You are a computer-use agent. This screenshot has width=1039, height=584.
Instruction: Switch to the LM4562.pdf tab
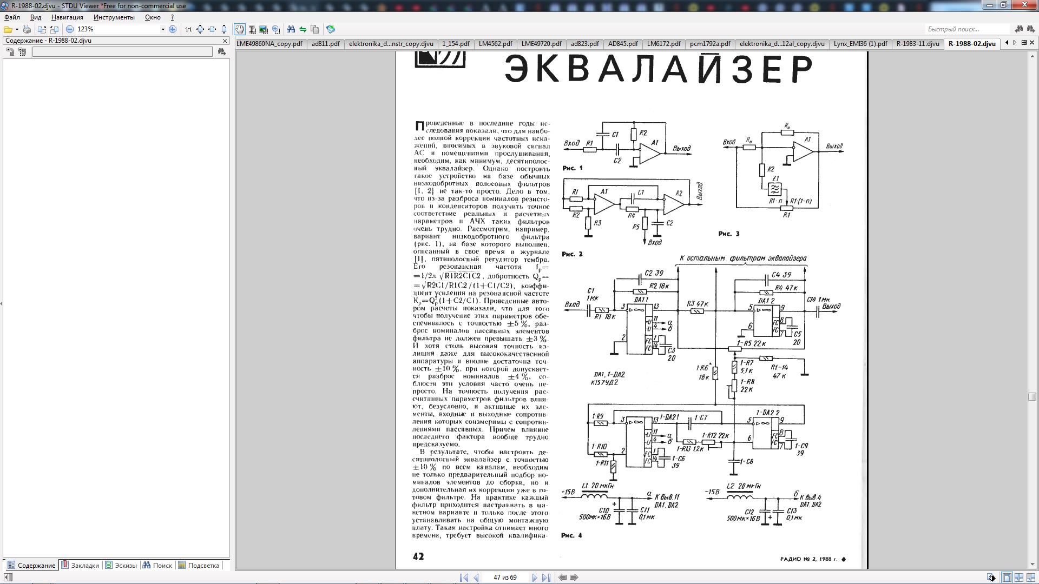click(x=495, y=44)
